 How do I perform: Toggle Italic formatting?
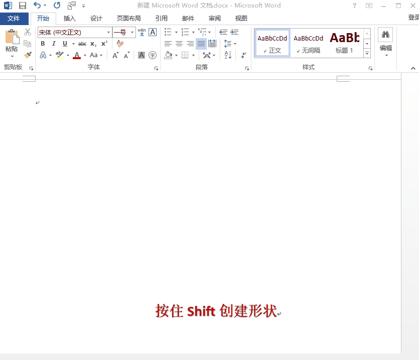pos(54,44)
